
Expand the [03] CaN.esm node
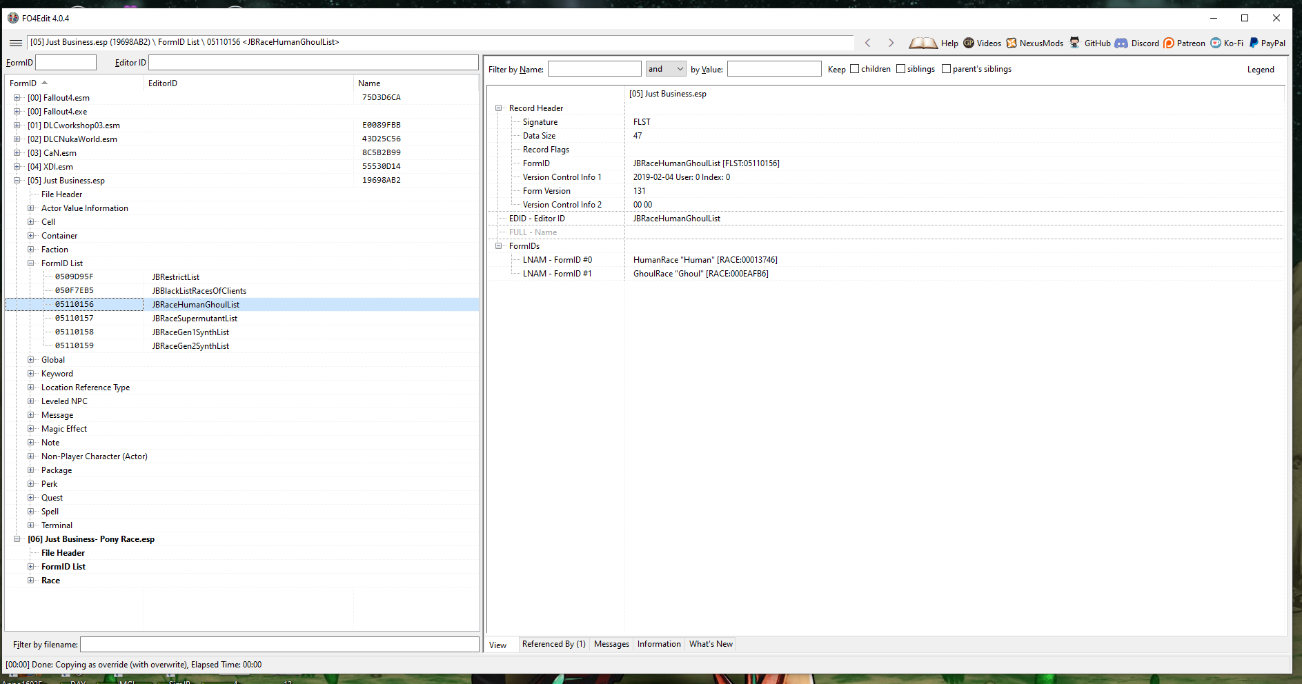click(x=17, y=153)
